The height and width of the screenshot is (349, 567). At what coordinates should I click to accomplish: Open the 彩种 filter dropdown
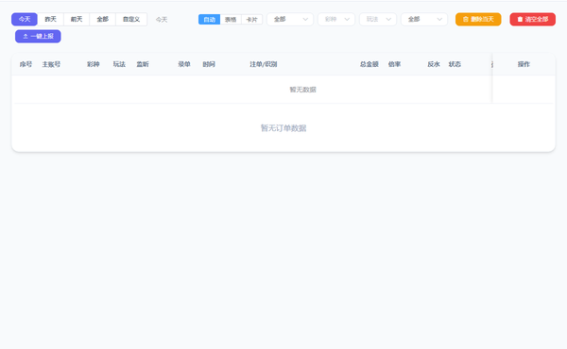(x=336, y=19)
